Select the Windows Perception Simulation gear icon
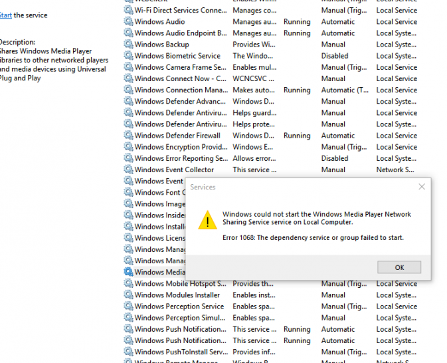 click(128, 318)
